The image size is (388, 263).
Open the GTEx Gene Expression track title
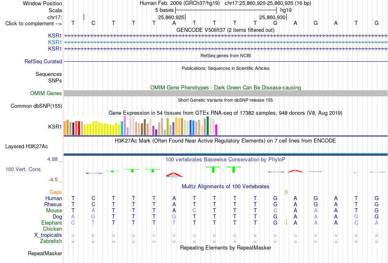pyautogui.click(x=225, y=113)
